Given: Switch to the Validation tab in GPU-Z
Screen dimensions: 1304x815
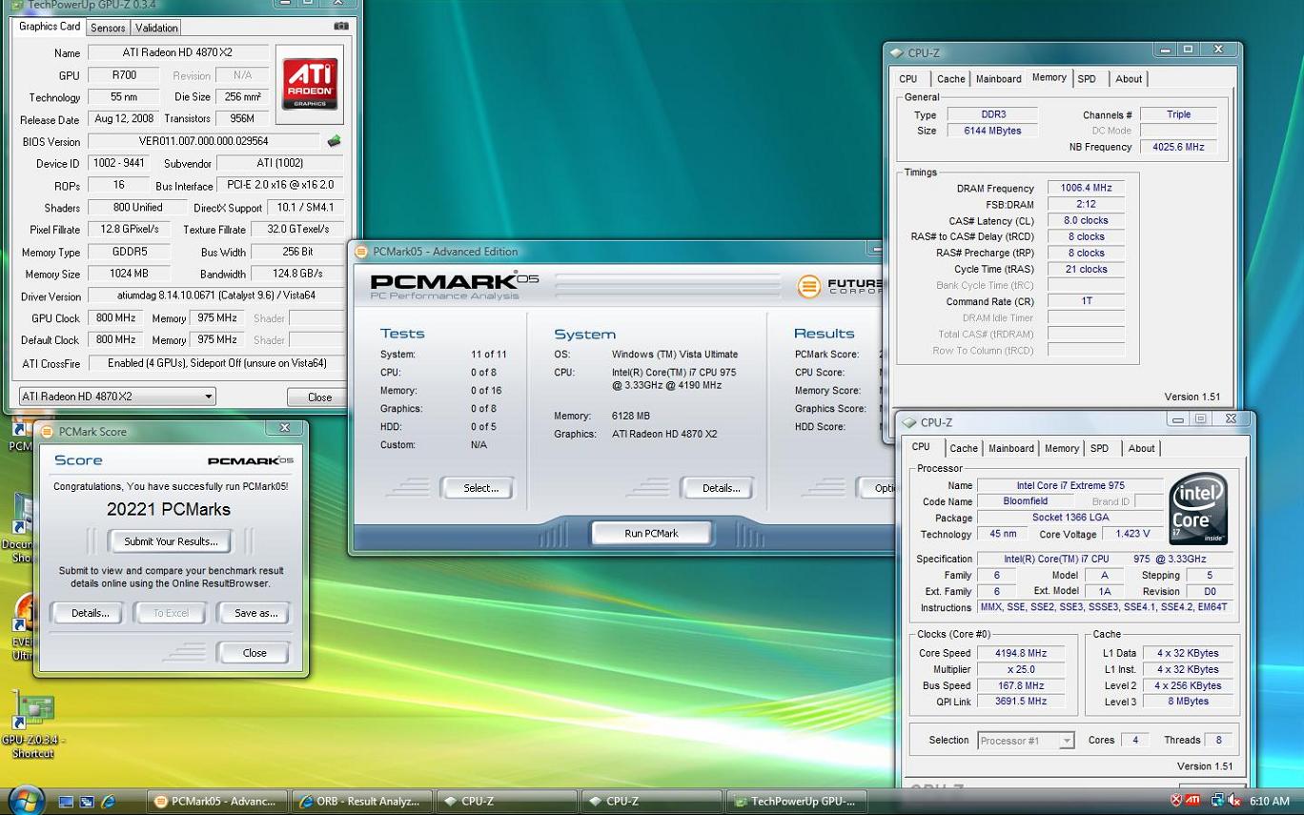Looking at the screenshot, I should (156, 28).
